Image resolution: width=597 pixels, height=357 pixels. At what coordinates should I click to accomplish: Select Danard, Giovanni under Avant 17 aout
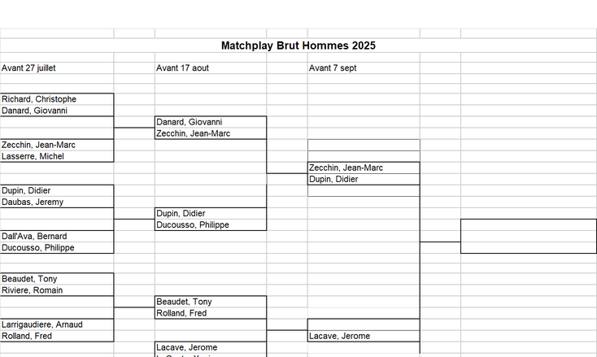pos(189,122)
